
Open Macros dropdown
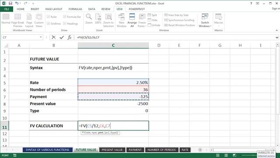218,21
